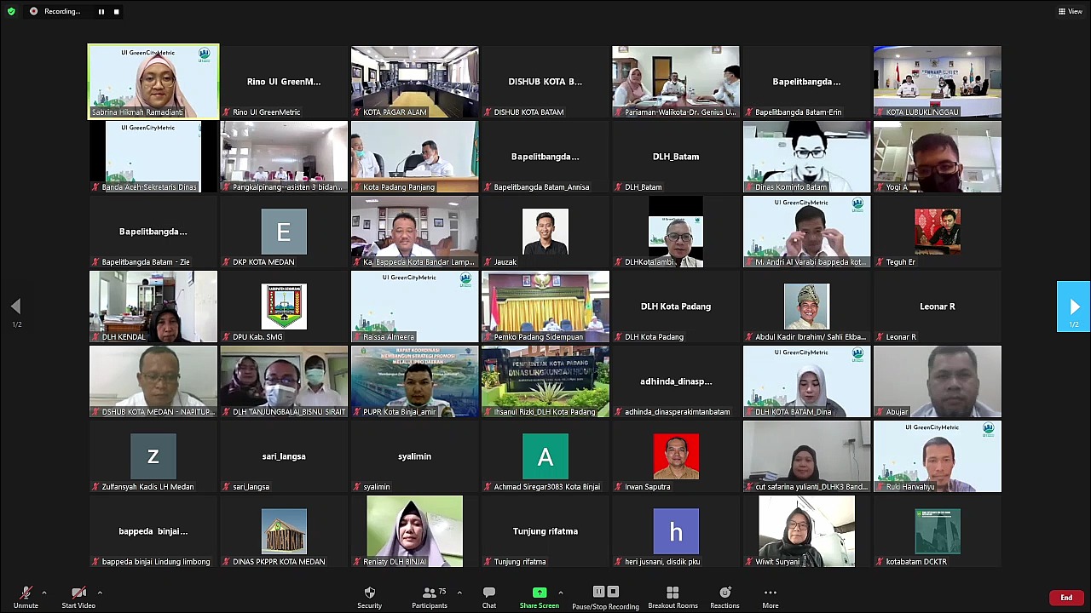Screen dimensions: 1091x613
Task: Expand the audio options arrow beside Unmute
Action: [44, 593]
